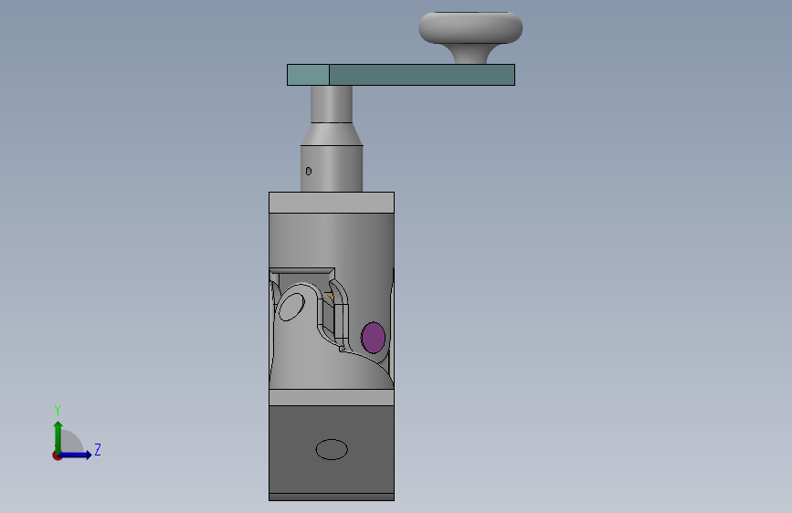Select the dark gray base block
This screenshot has height=513, width=792.
(332, 449)
